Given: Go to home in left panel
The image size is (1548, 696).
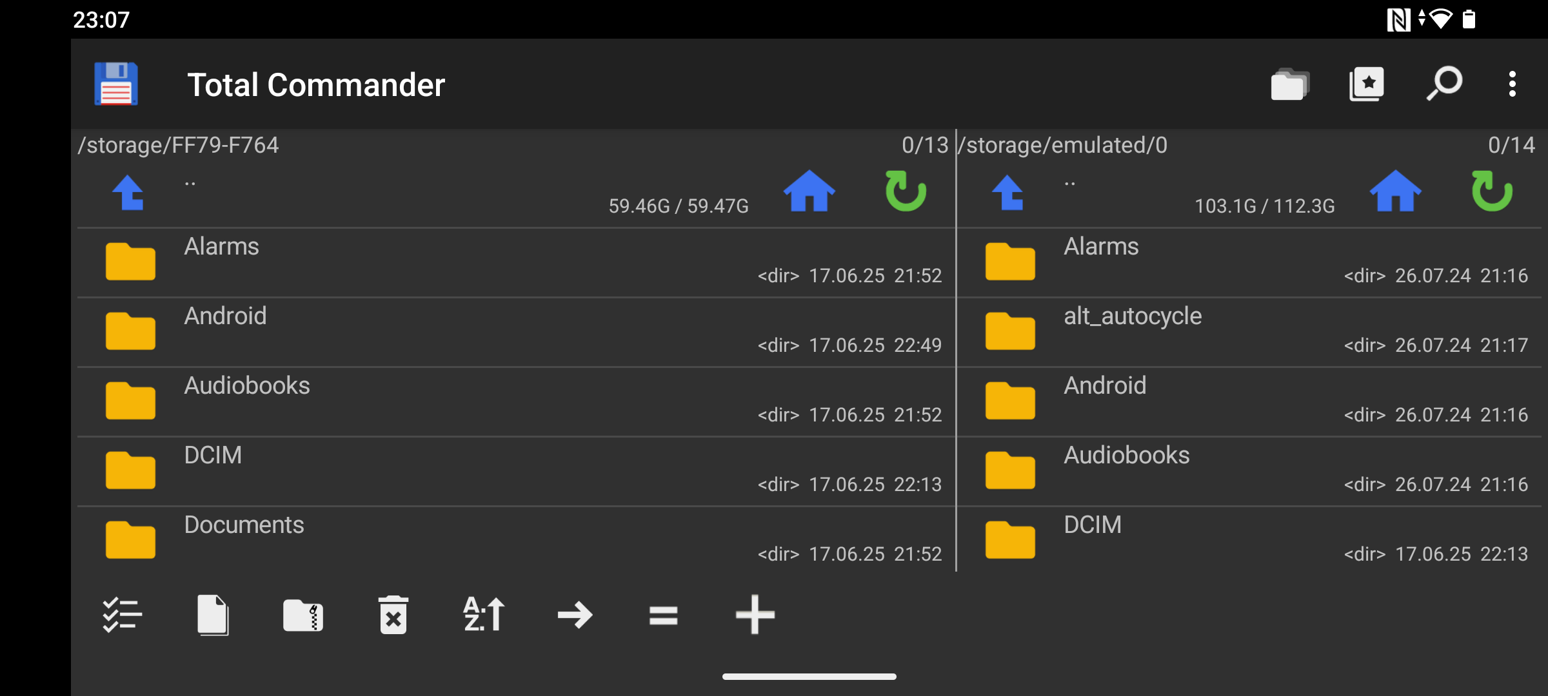Looking at the screenshot, I should [x=809, y=191].
